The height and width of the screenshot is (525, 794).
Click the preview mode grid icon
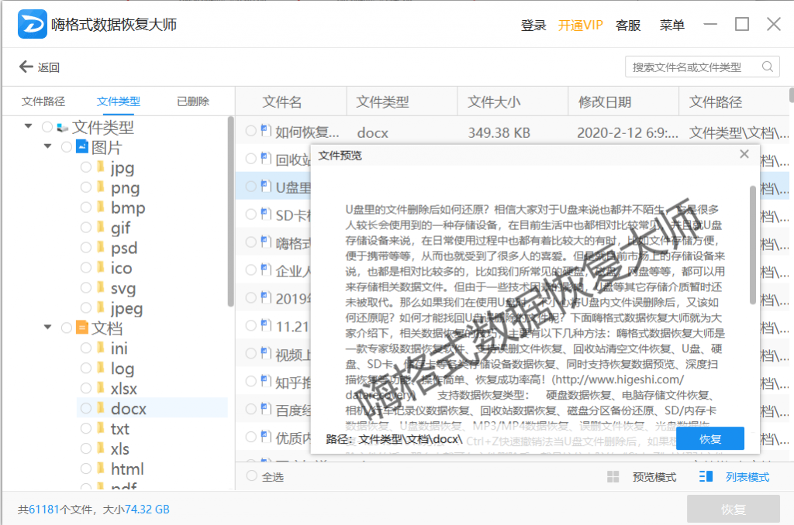click(x=613, y=476)
